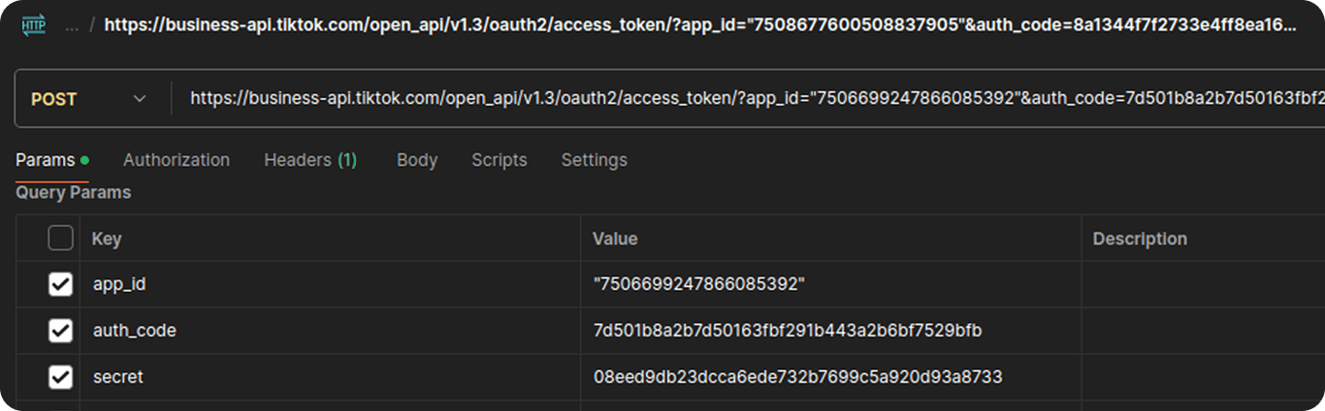Open the Settings tab
This screenshot has width=1325, height=411.
tap(594, 160)
